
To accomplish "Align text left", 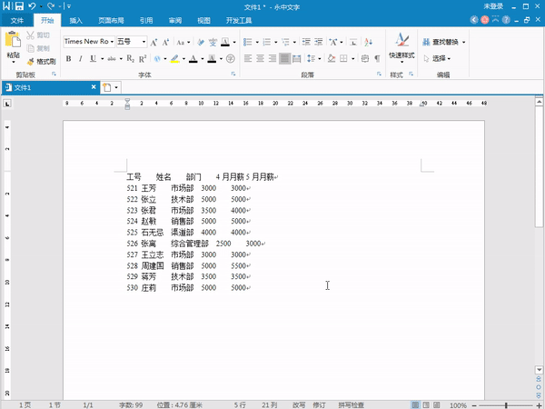I will (x=248, y=58).
